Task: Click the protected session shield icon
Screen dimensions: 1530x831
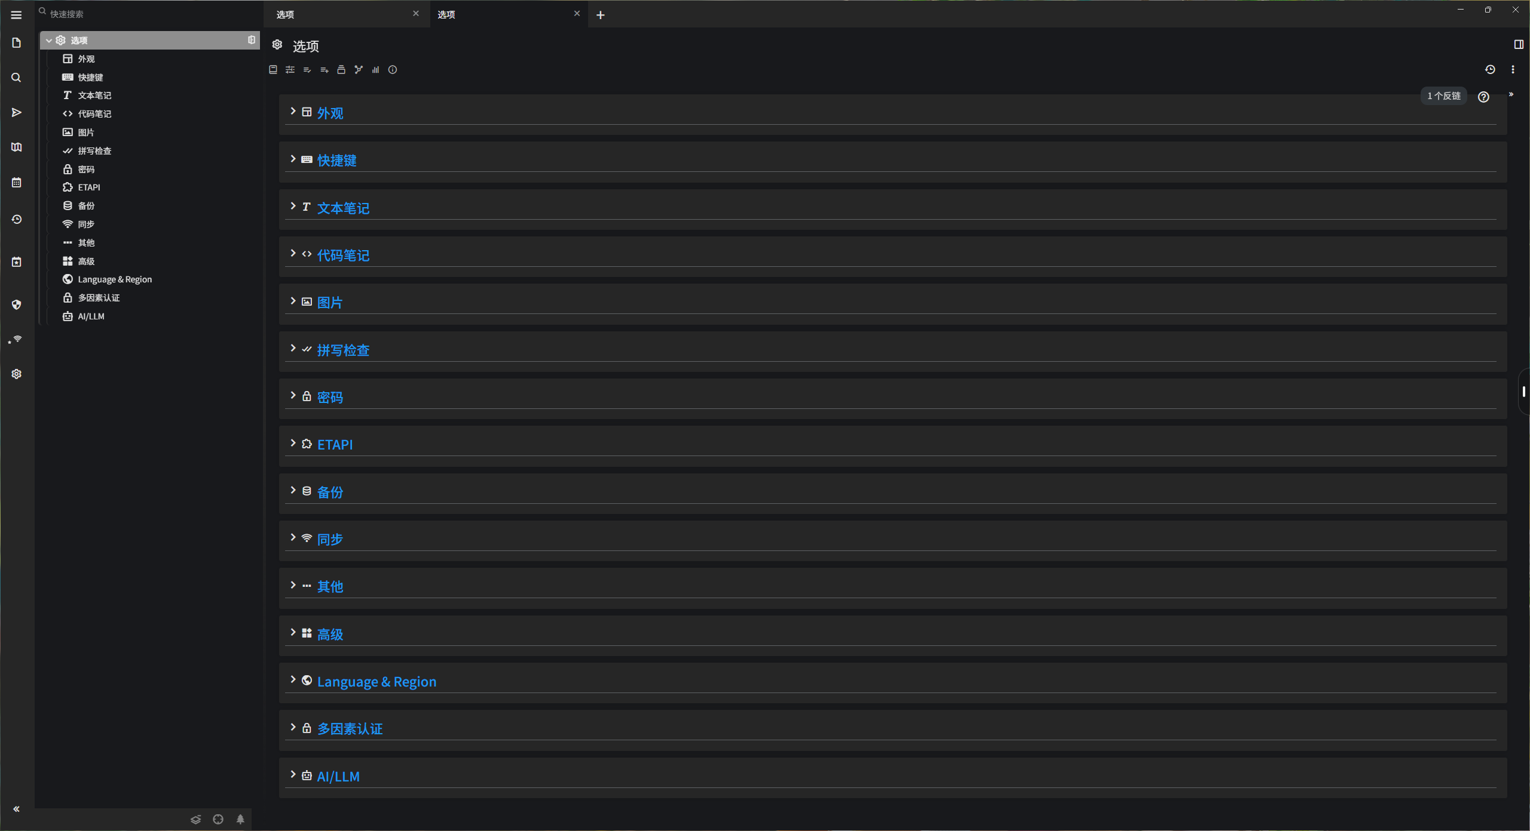Action: (x=17, y=304)
